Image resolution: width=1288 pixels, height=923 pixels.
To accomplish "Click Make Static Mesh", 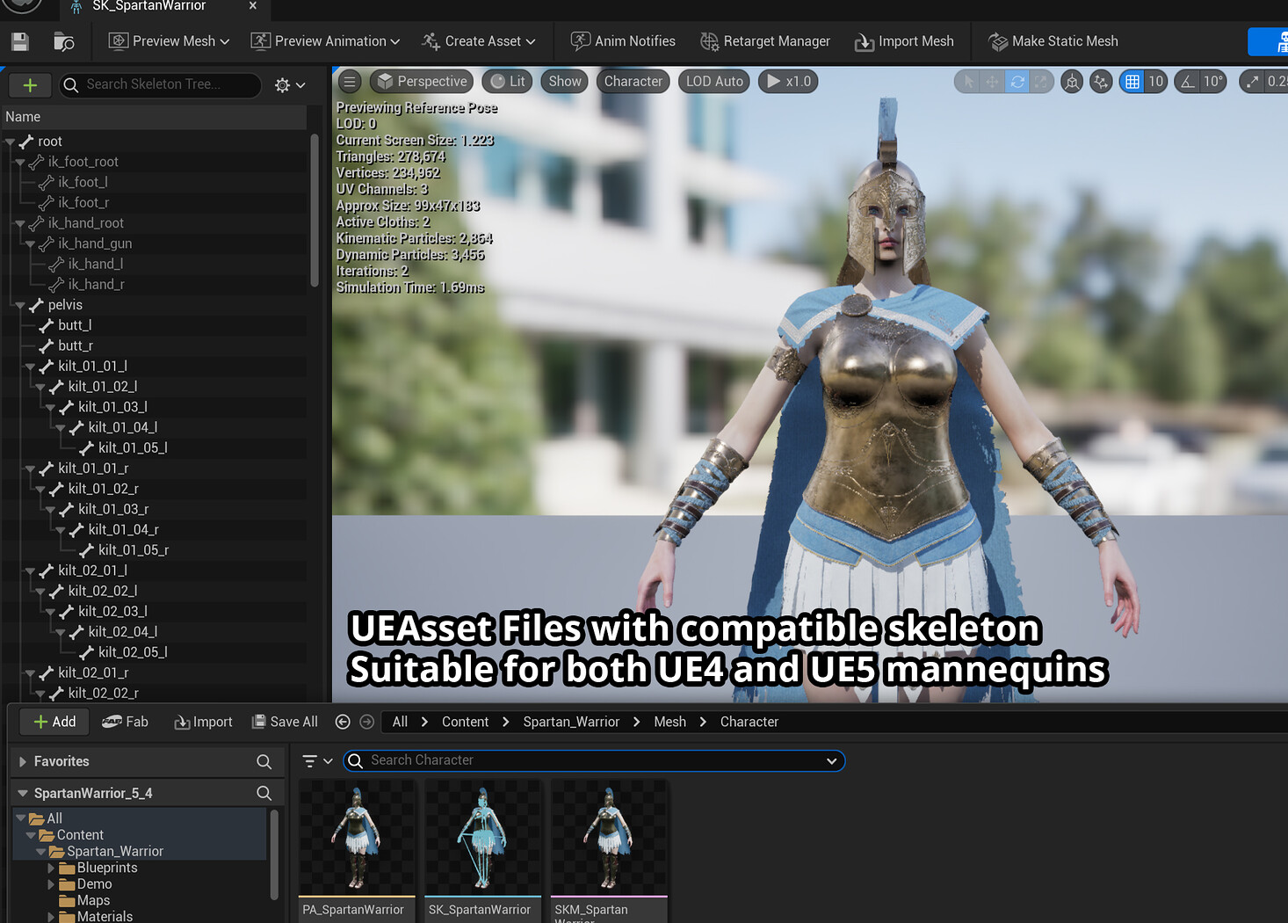I will [1053, 41].
